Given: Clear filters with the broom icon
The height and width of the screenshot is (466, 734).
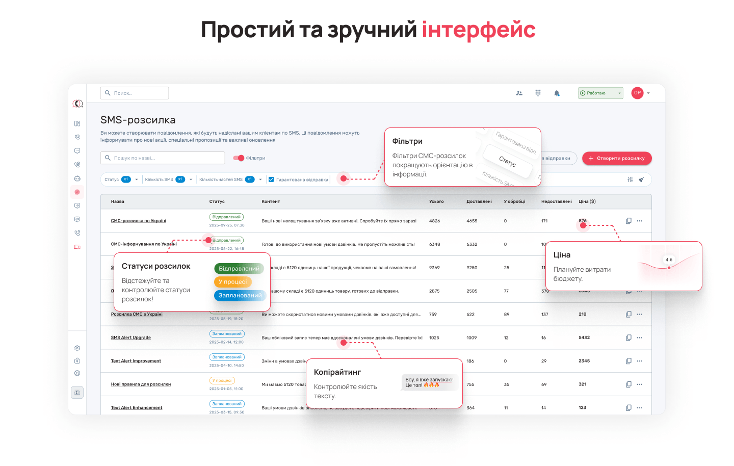Looking at the screenshot, I should 642,179.
